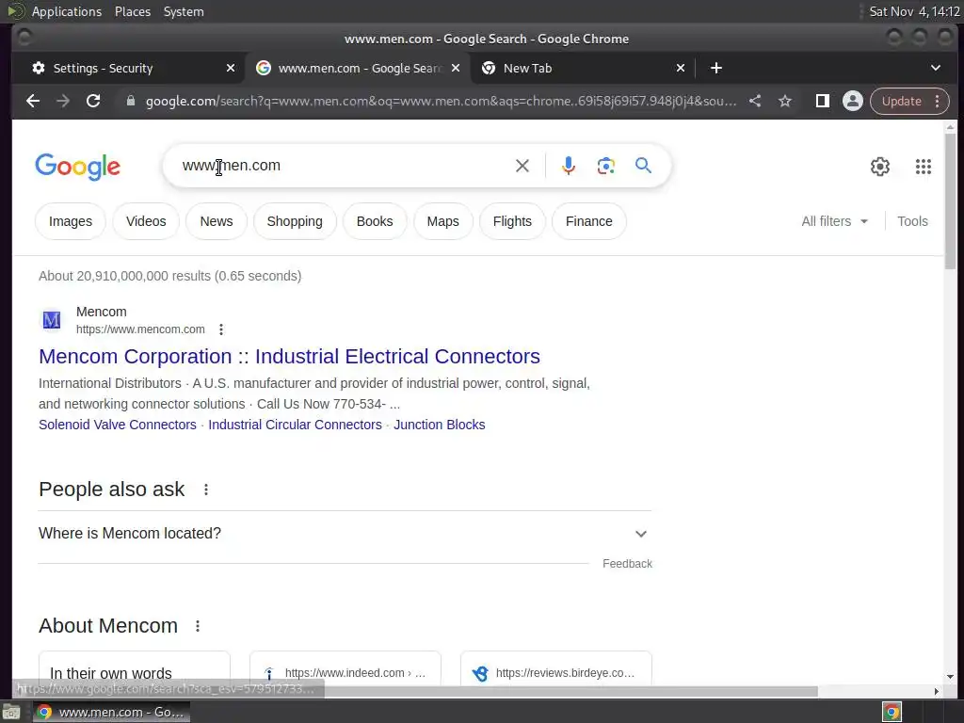Click Mencom favicon in search result
Viewport: 964px width, 723px height.
click(x=51, y=320)
